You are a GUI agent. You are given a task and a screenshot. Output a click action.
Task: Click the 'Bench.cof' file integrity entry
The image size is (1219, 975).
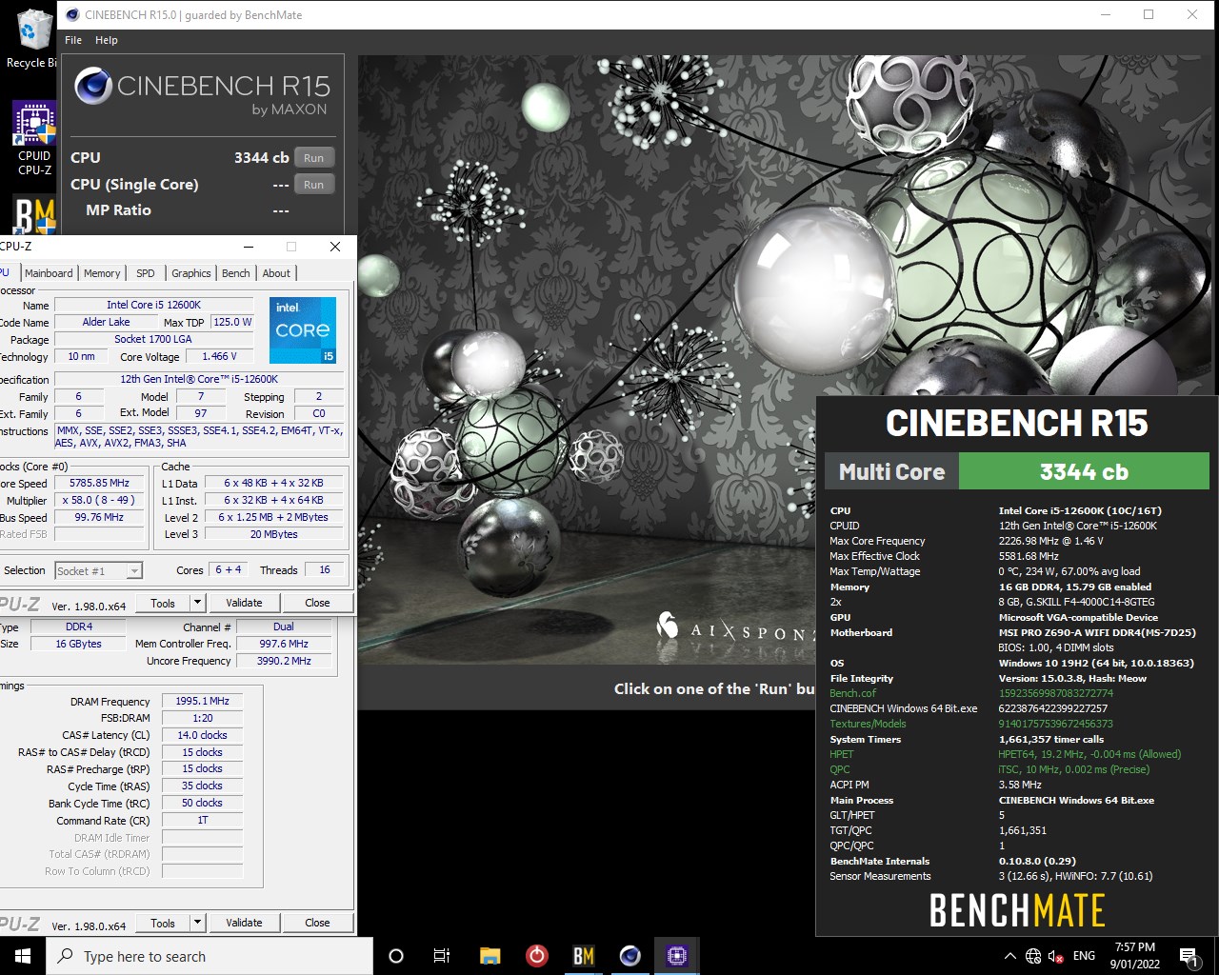tap(852, 693)
